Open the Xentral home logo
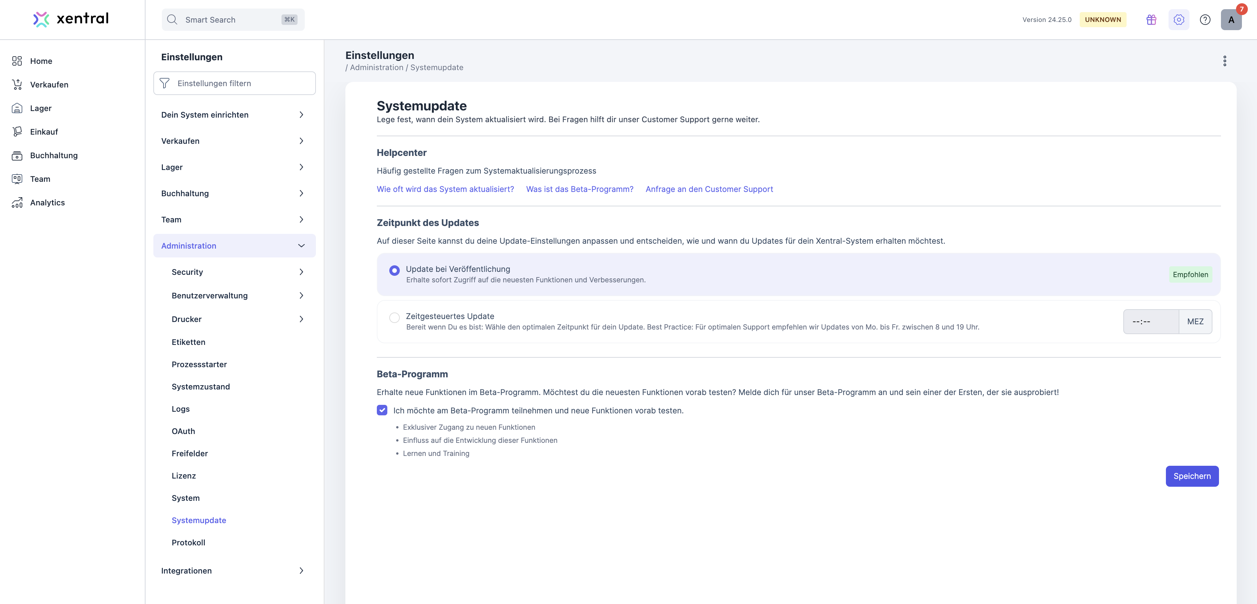Image resolution: width=1257 pixels, height=604 pixels. click(70, 19)
